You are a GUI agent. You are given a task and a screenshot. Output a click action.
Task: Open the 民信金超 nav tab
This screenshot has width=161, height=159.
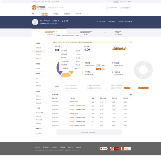tap(56, 14)
